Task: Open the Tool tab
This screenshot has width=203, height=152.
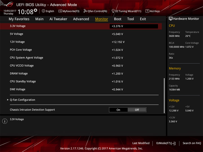Action: 131,19
